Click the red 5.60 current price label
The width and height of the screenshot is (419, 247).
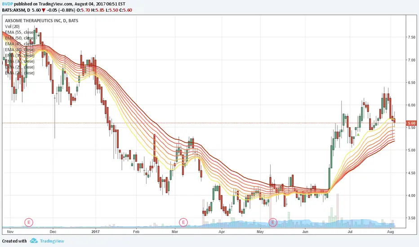pos(411,123)
